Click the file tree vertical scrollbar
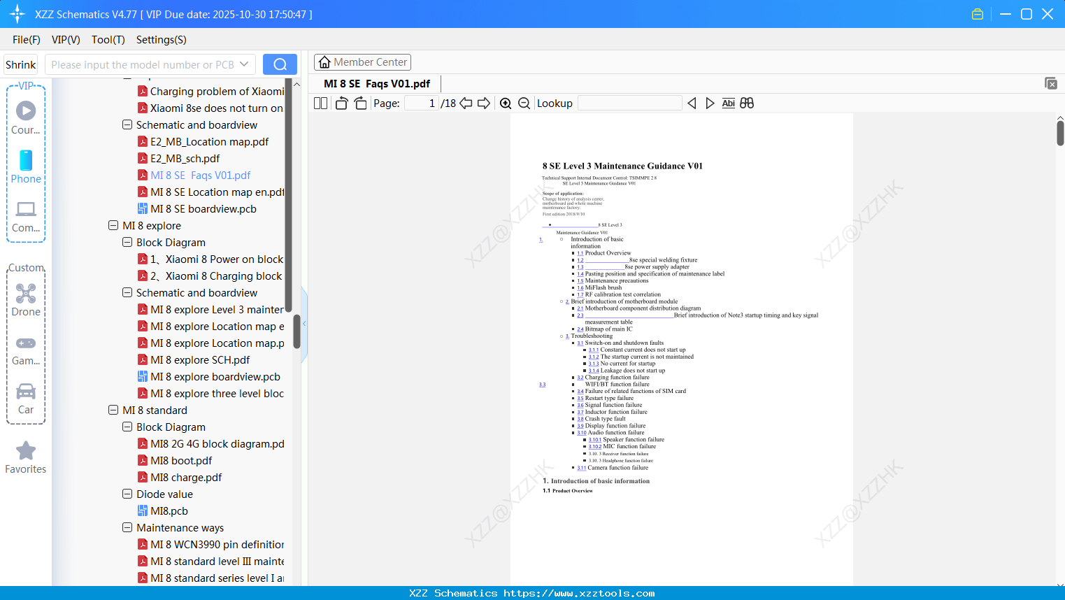 [x=296, y=331]
